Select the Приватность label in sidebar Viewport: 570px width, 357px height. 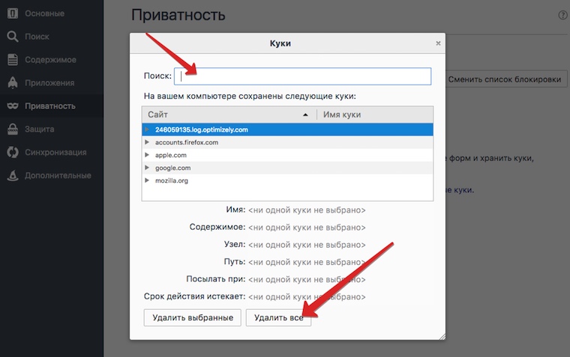[x=50, y=106]
